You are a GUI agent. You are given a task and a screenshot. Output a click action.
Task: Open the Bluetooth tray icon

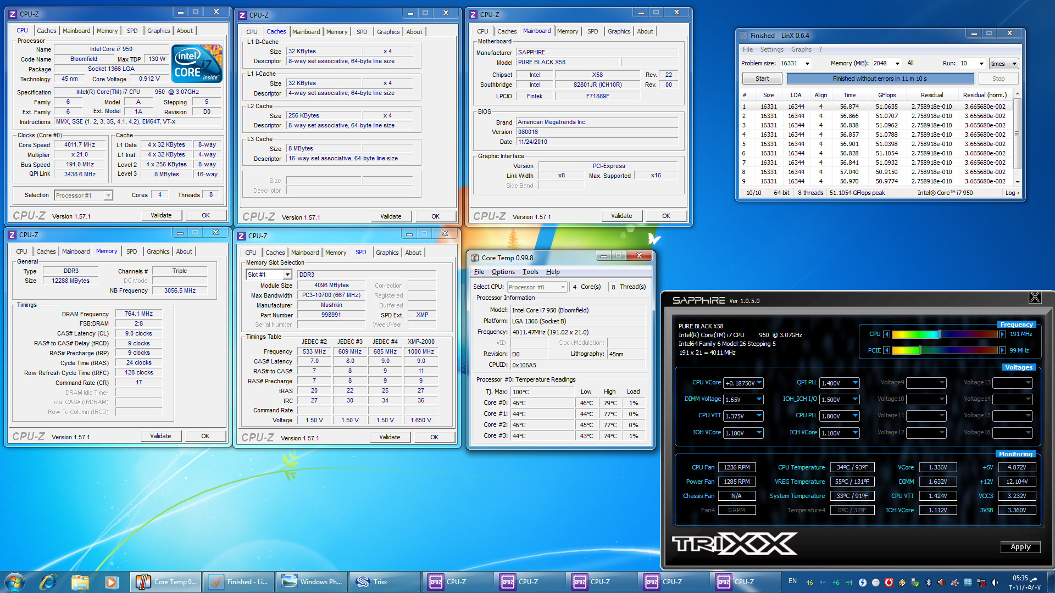(929, 583)
